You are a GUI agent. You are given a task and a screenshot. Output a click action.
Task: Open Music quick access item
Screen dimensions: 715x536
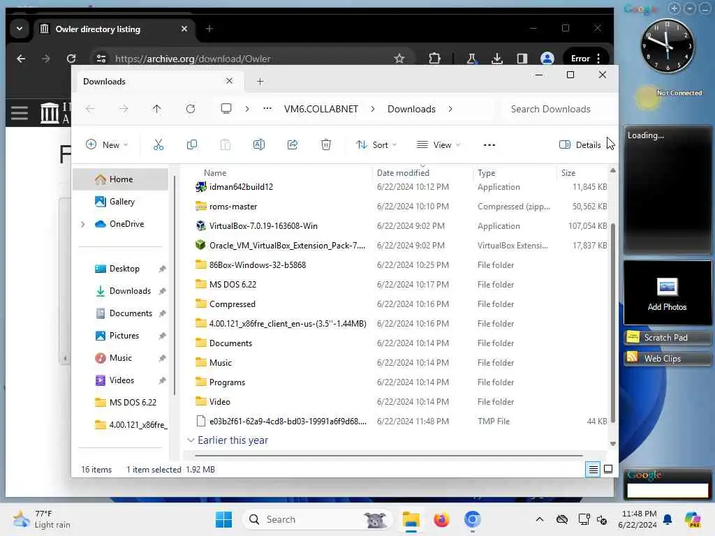point(121,358)
